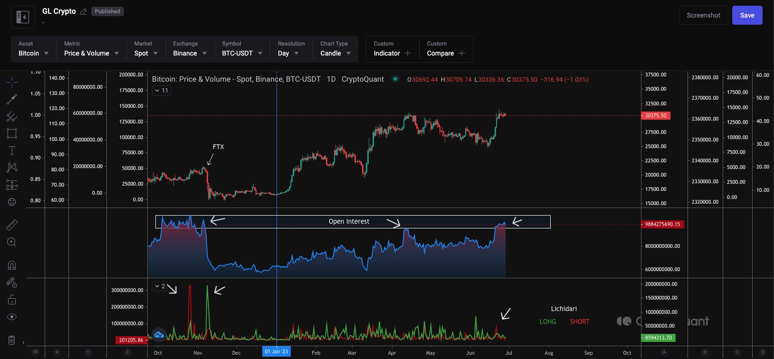The height and width of the screenshot is (359, 774).
Task: Collapse the bottom pane legend showing 2
Action: [x=160, y=286]
